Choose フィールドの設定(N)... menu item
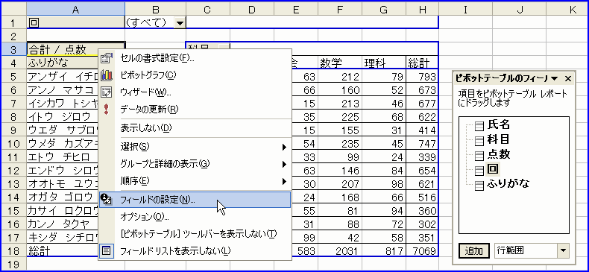This screenshot has height=272, width=589. click(195, 200)
